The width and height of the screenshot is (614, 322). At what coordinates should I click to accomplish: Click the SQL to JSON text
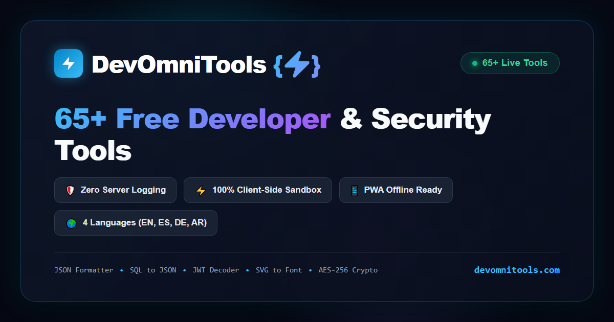click(153, 270)
